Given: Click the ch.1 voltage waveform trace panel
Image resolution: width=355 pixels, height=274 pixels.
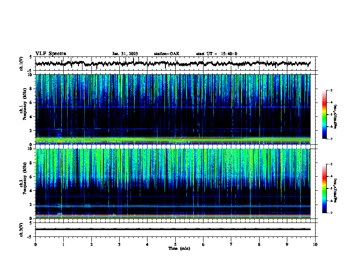Looking at the screenshot, I should (175, 64).
